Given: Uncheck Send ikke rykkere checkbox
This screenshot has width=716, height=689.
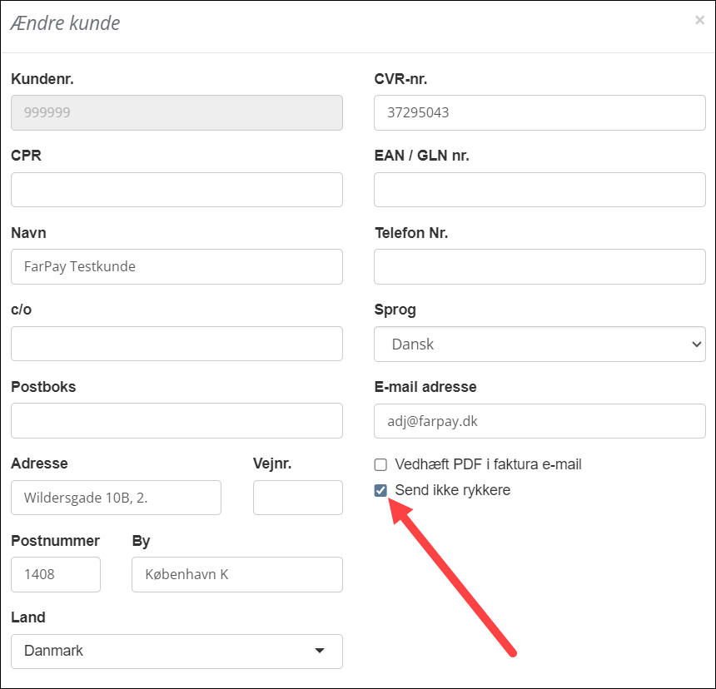Looking at the screenshot, I should click(x=380, y=491).
